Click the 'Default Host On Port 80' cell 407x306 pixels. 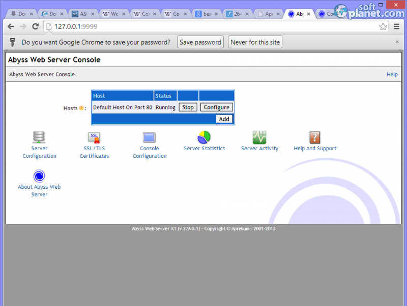tap(123, 107)
